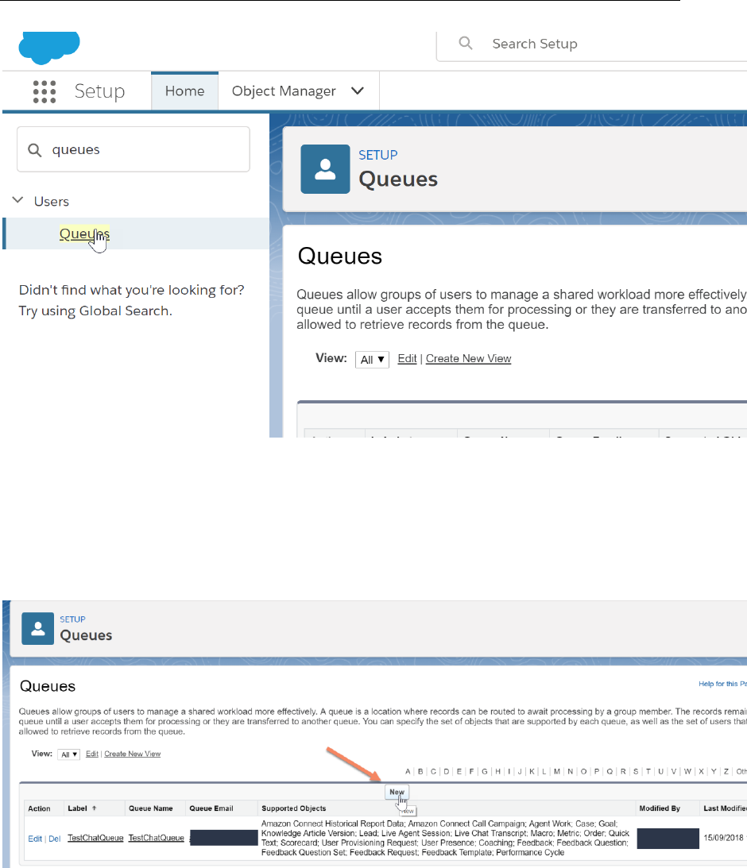Image resolution: width=747 pixels, height=868 pixels.
Task: Click the magnifier icon in Quick Find box
Action: 34,150
